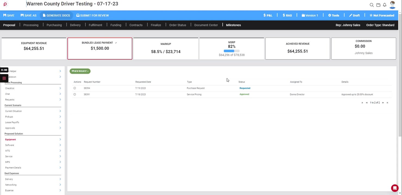Expand the Chat sidebar item
402x195 pixels.
tap(60, 94)
